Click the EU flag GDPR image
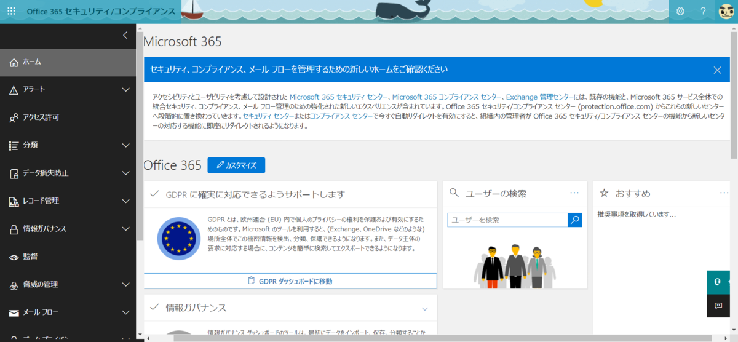Viewport: 738px width, 342px height. click(x=178, y=239)
